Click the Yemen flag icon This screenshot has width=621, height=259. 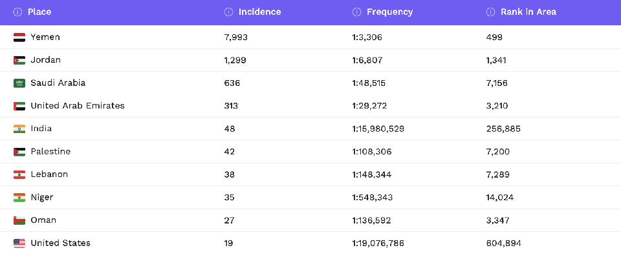click(x=19, y=37)
